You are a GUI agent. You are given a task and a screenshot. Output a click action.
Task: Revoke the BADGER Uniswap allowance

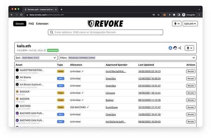tap(191, 93)
